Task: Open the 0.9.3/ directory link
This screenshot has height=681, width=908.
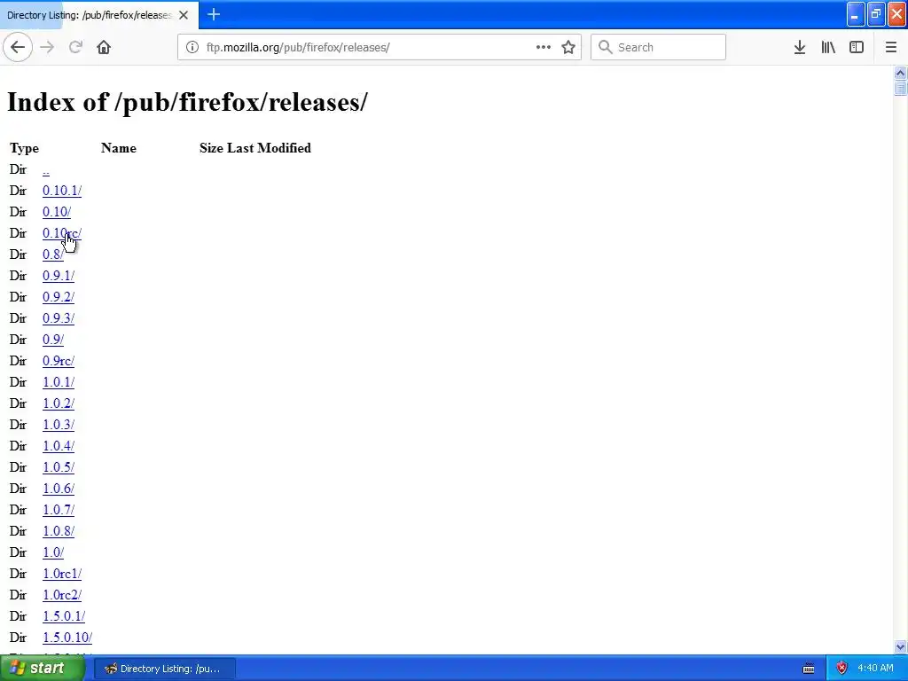Action: (59, 318)
